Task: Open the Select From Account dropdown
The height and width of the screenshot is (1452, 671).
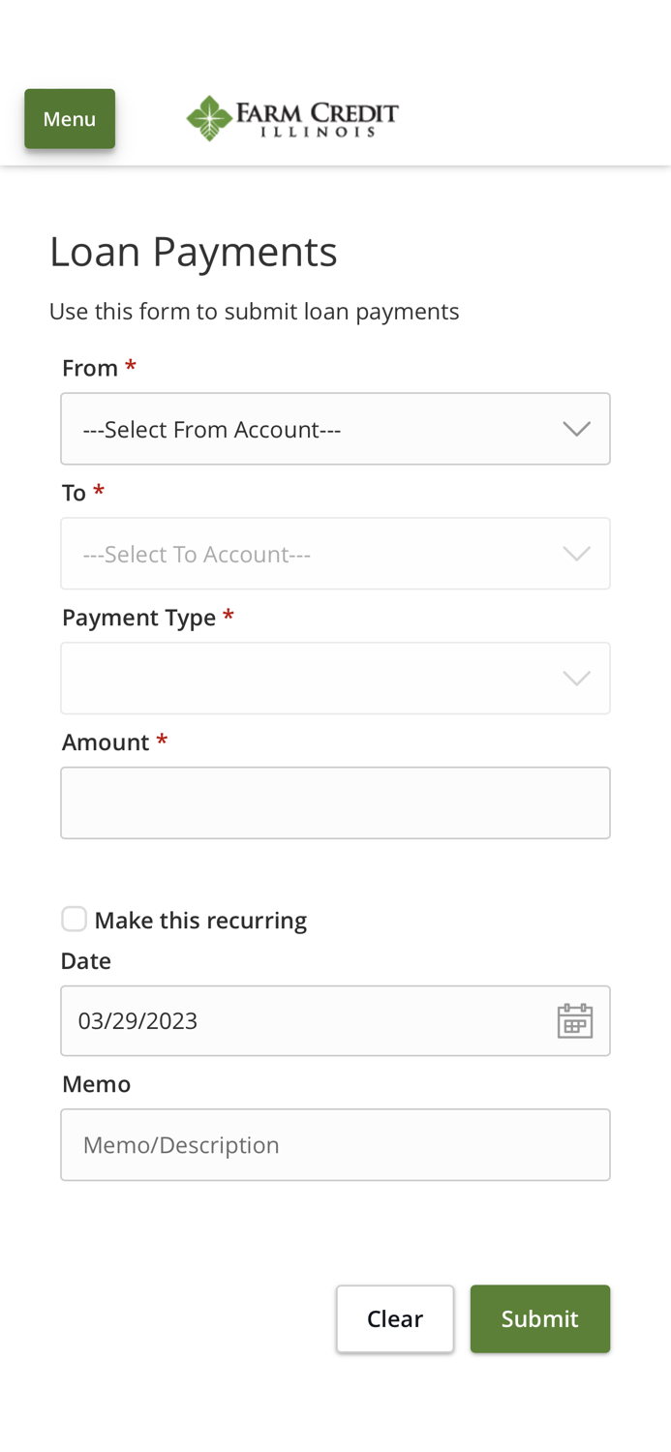Action: 335,427
